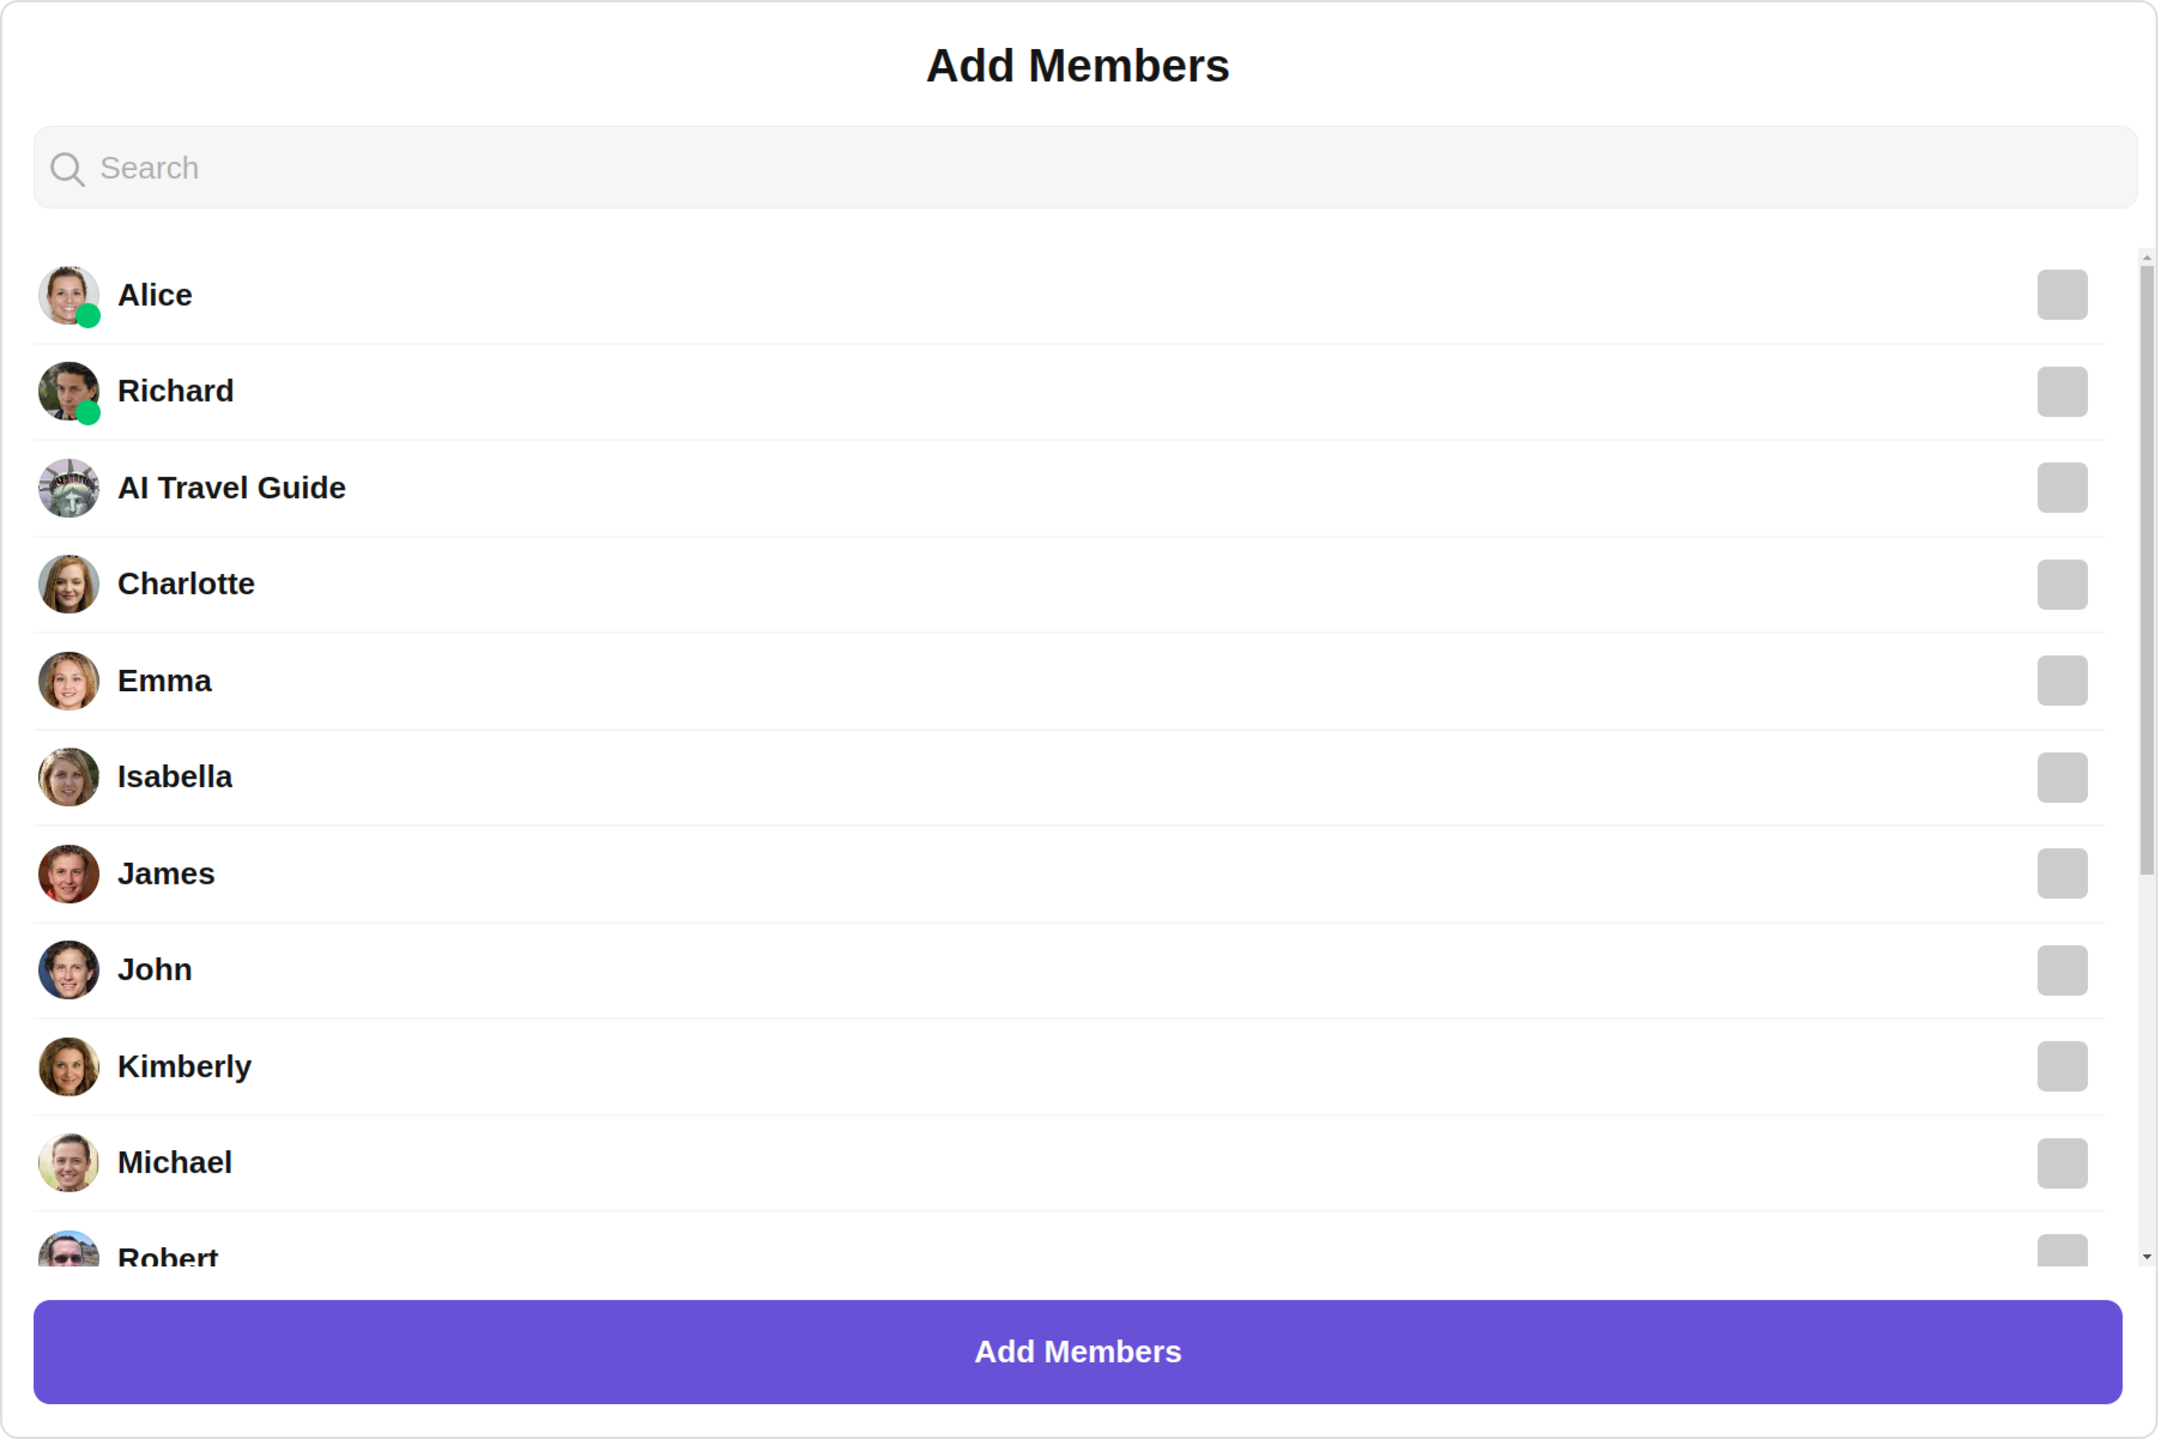Click the AI Travel Guide statue avatar

click(x=68, y=488)
